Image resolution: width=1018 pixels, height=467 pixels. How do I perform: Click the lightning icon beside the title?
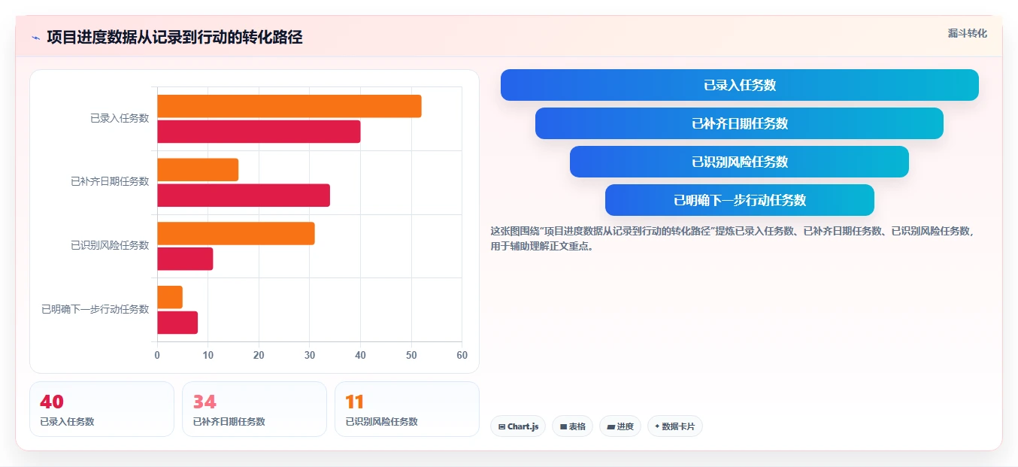pos(35,38)
